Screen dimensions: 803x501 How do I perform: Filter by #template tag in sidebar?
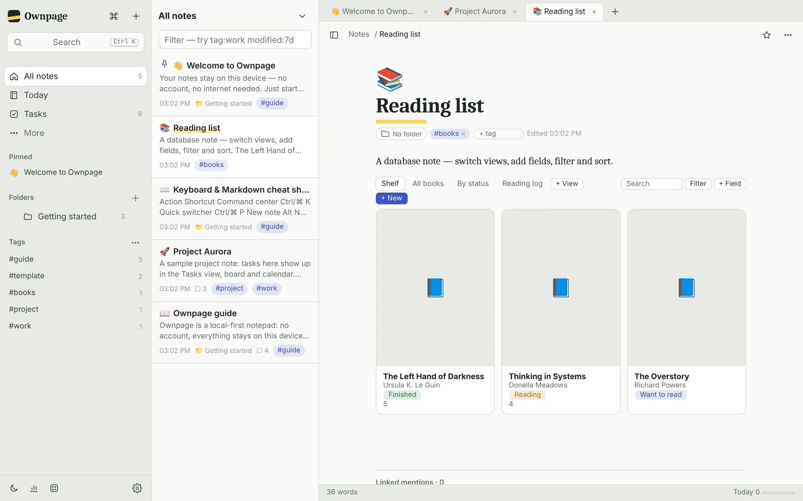(75, 276)
